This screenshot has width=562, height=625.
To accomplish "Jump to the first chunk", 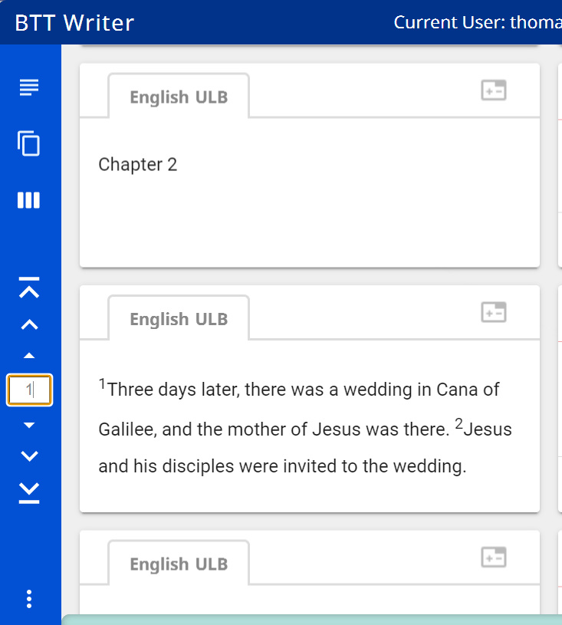I will coord(28,289).
